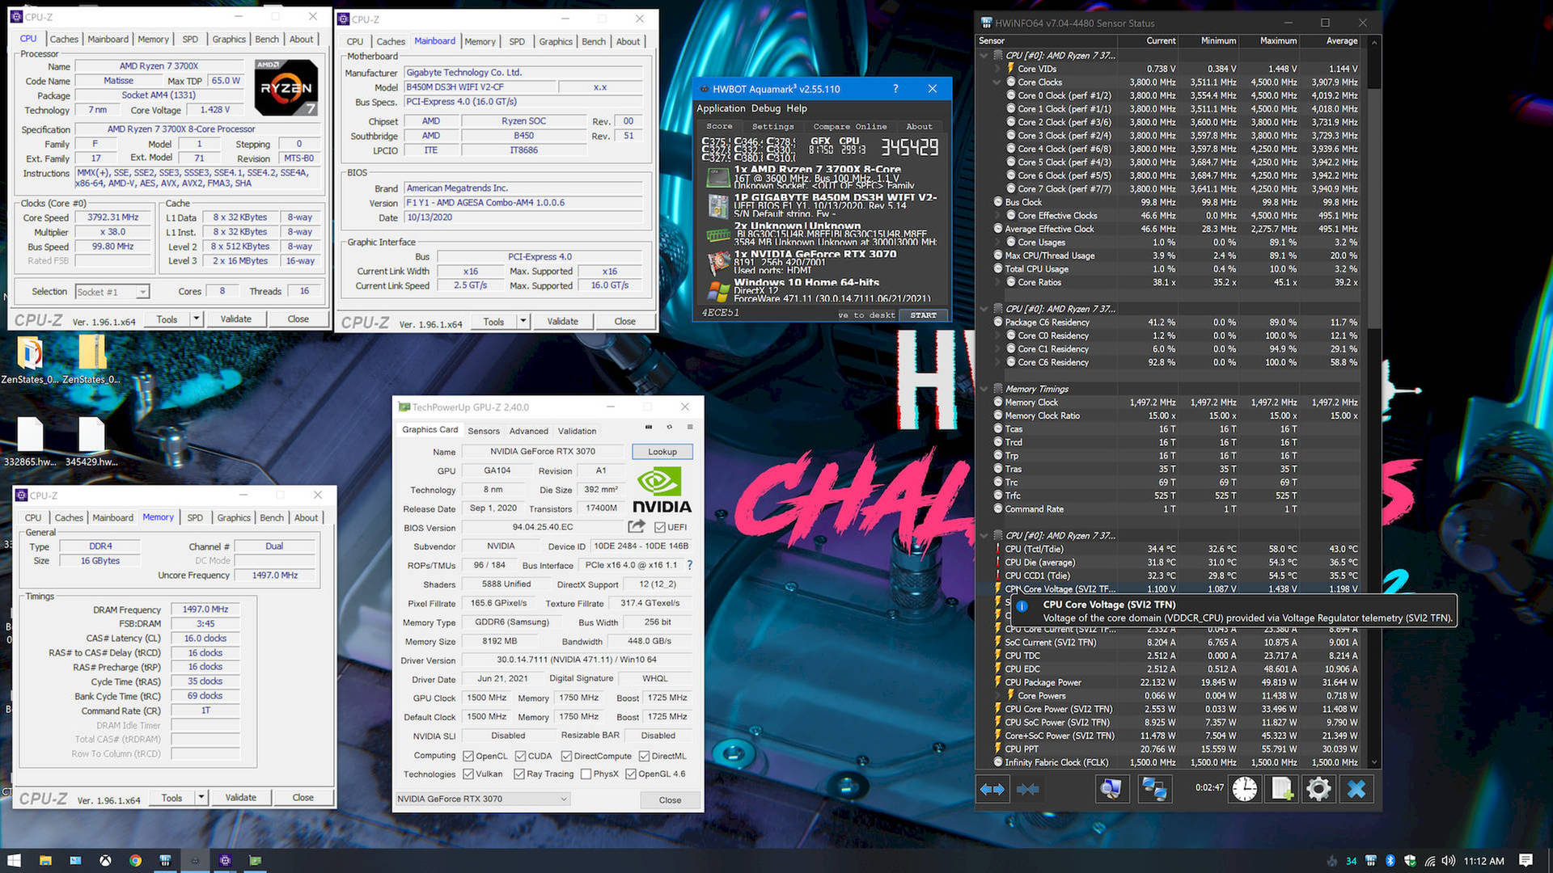Reset the HWiNFO clock timer icon

(x=1245, y=789)
